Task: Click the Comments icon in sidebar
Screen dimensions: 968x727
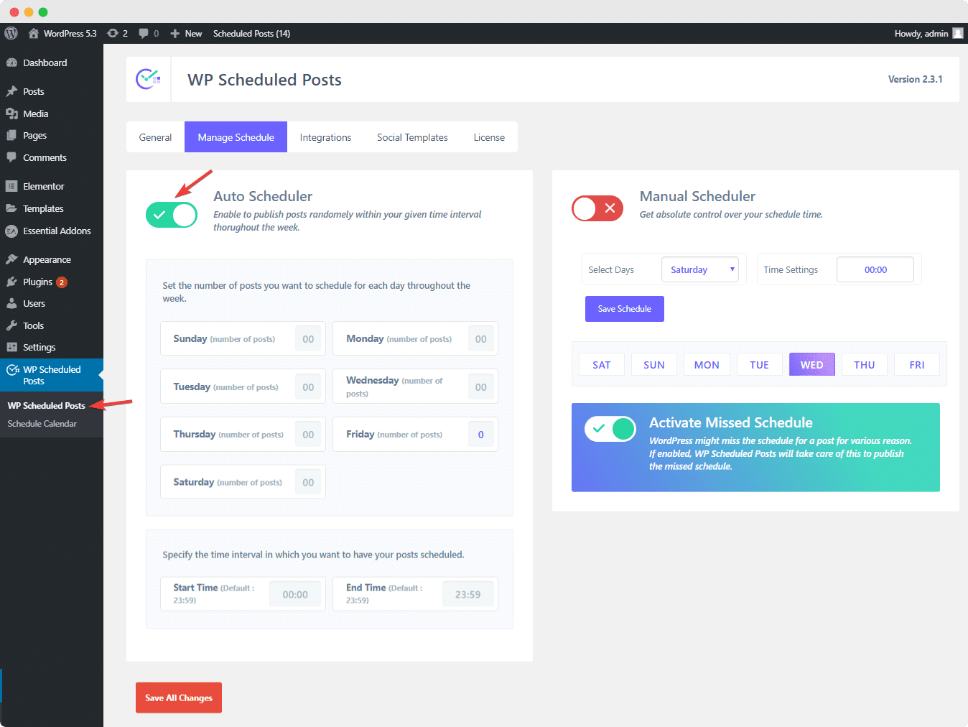Action: [x=11, y=157]
